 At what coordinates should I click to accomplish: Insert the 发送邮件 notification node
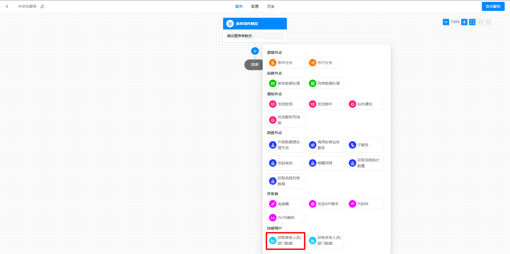pyautogui.click(x=325, y=104)
